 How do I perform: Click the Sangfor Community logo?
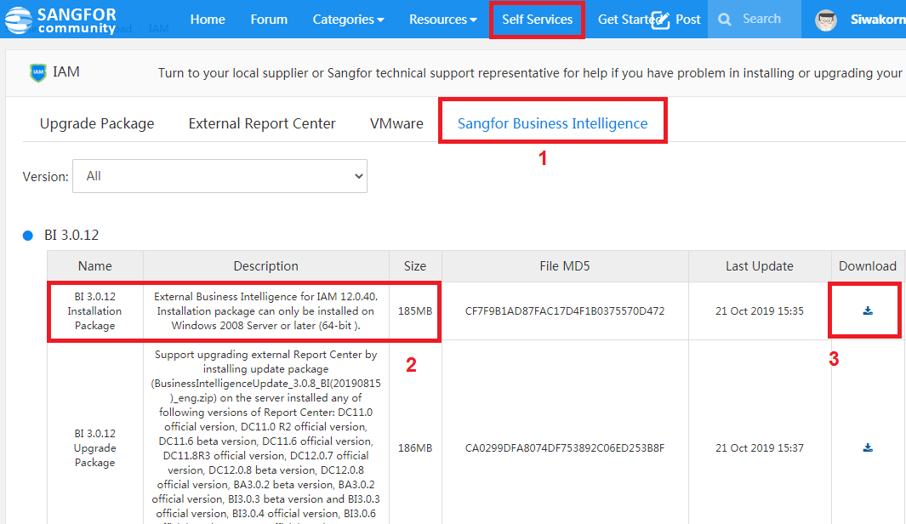point(60,20)
